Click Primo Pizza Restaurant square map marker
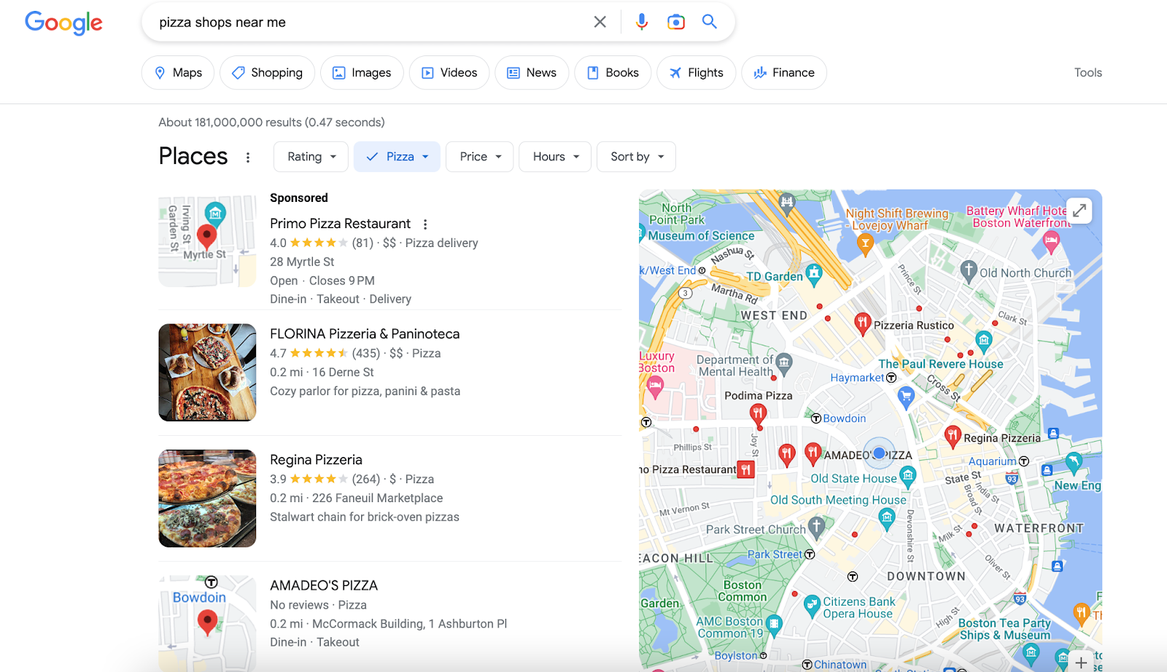 [746, 469]
